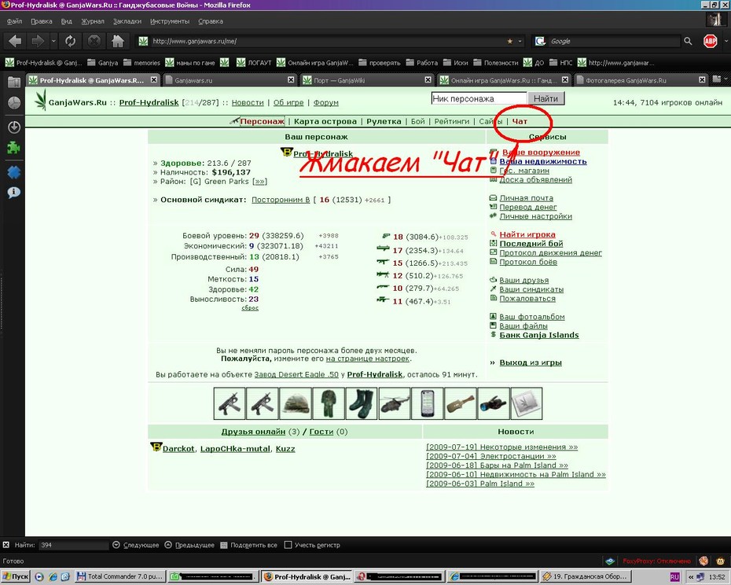Click the RU language indicator in tray
The height and width of the screenshot is (585, 731).
click(674, 576)
